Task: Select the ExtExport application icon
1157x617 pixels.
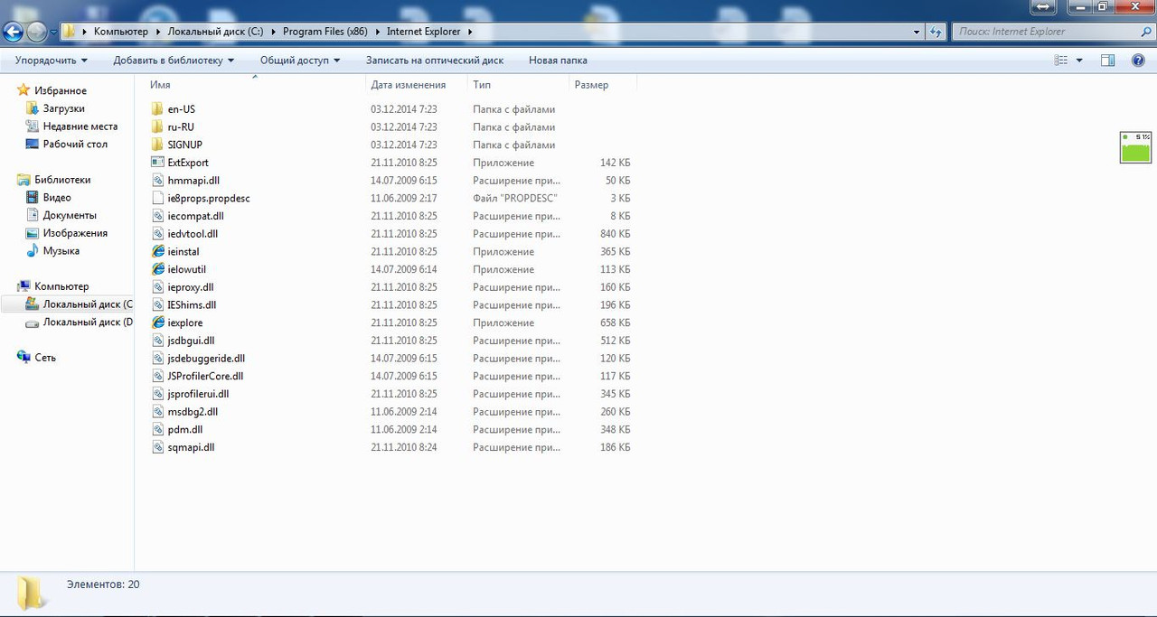Action: [x=158, y=163]
